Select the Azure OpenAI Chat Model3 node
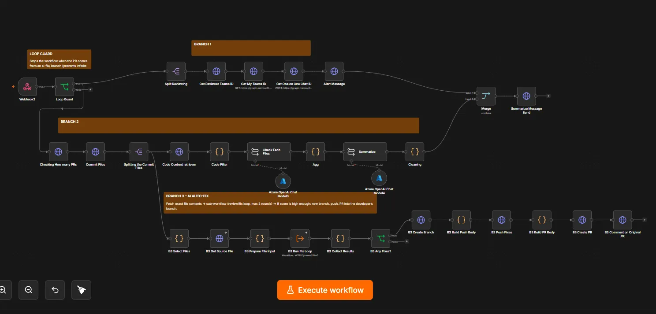 click(x=283, y=181)
